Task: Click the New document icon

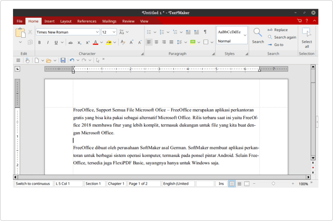Action: [37, 61]
